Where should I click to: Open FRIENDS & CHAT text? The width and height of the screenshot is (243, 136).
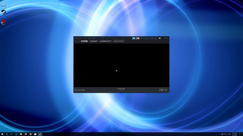[x=162, y=90]
